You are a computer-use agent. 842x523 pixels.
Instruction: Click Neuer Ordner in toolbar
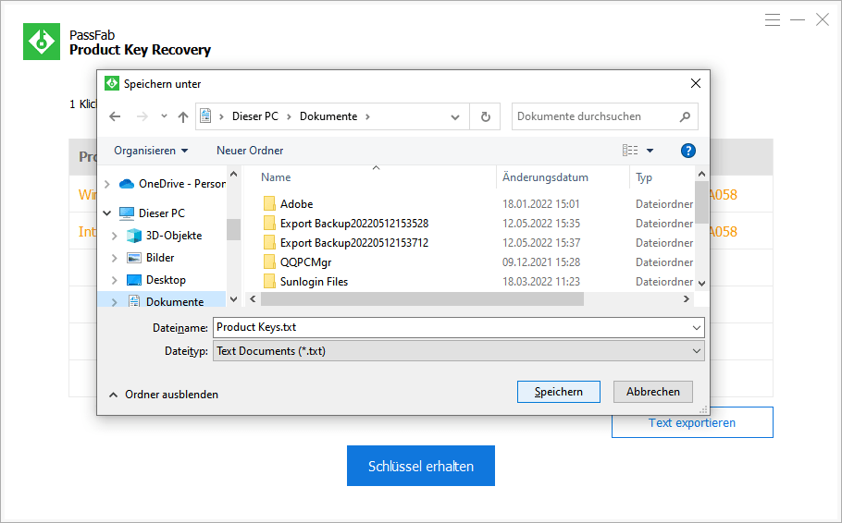click(x=250, y=151)
